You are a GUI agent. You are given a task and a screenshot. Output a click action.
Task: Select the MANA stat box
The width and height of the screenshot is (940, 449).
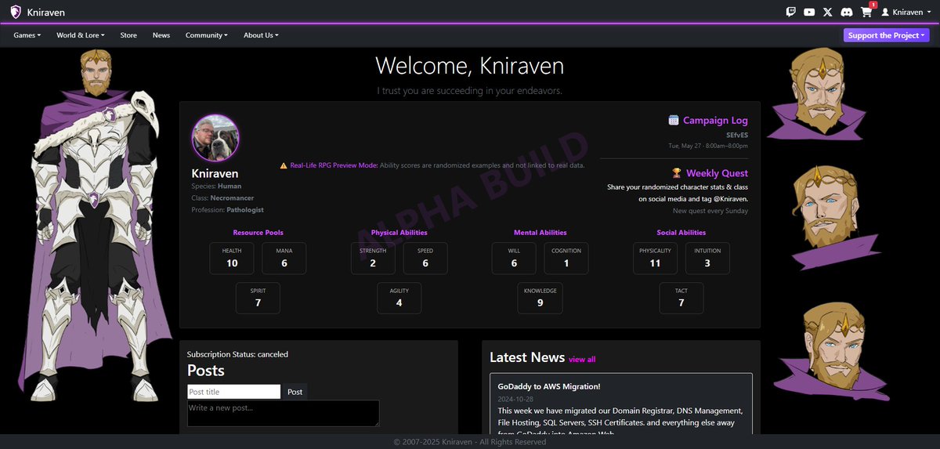[x=284, y=259]
